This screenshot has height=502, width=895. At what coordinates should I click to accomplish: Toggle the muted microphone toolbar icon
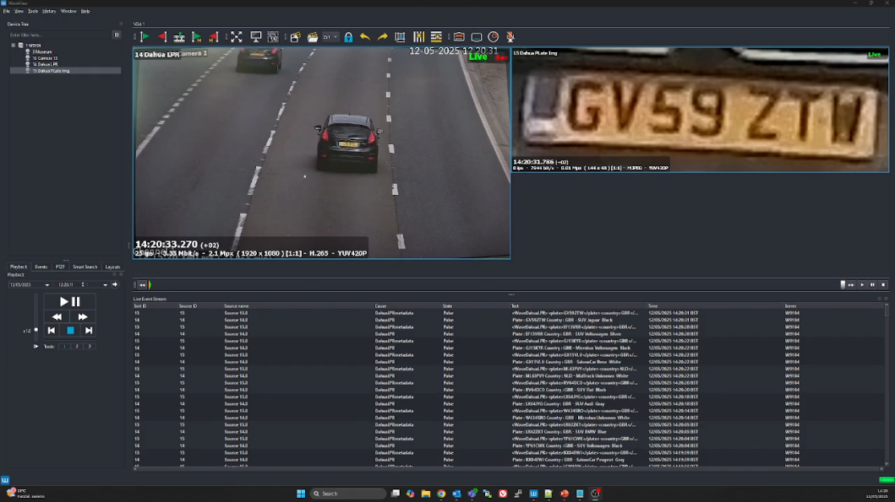pos(510,37)
